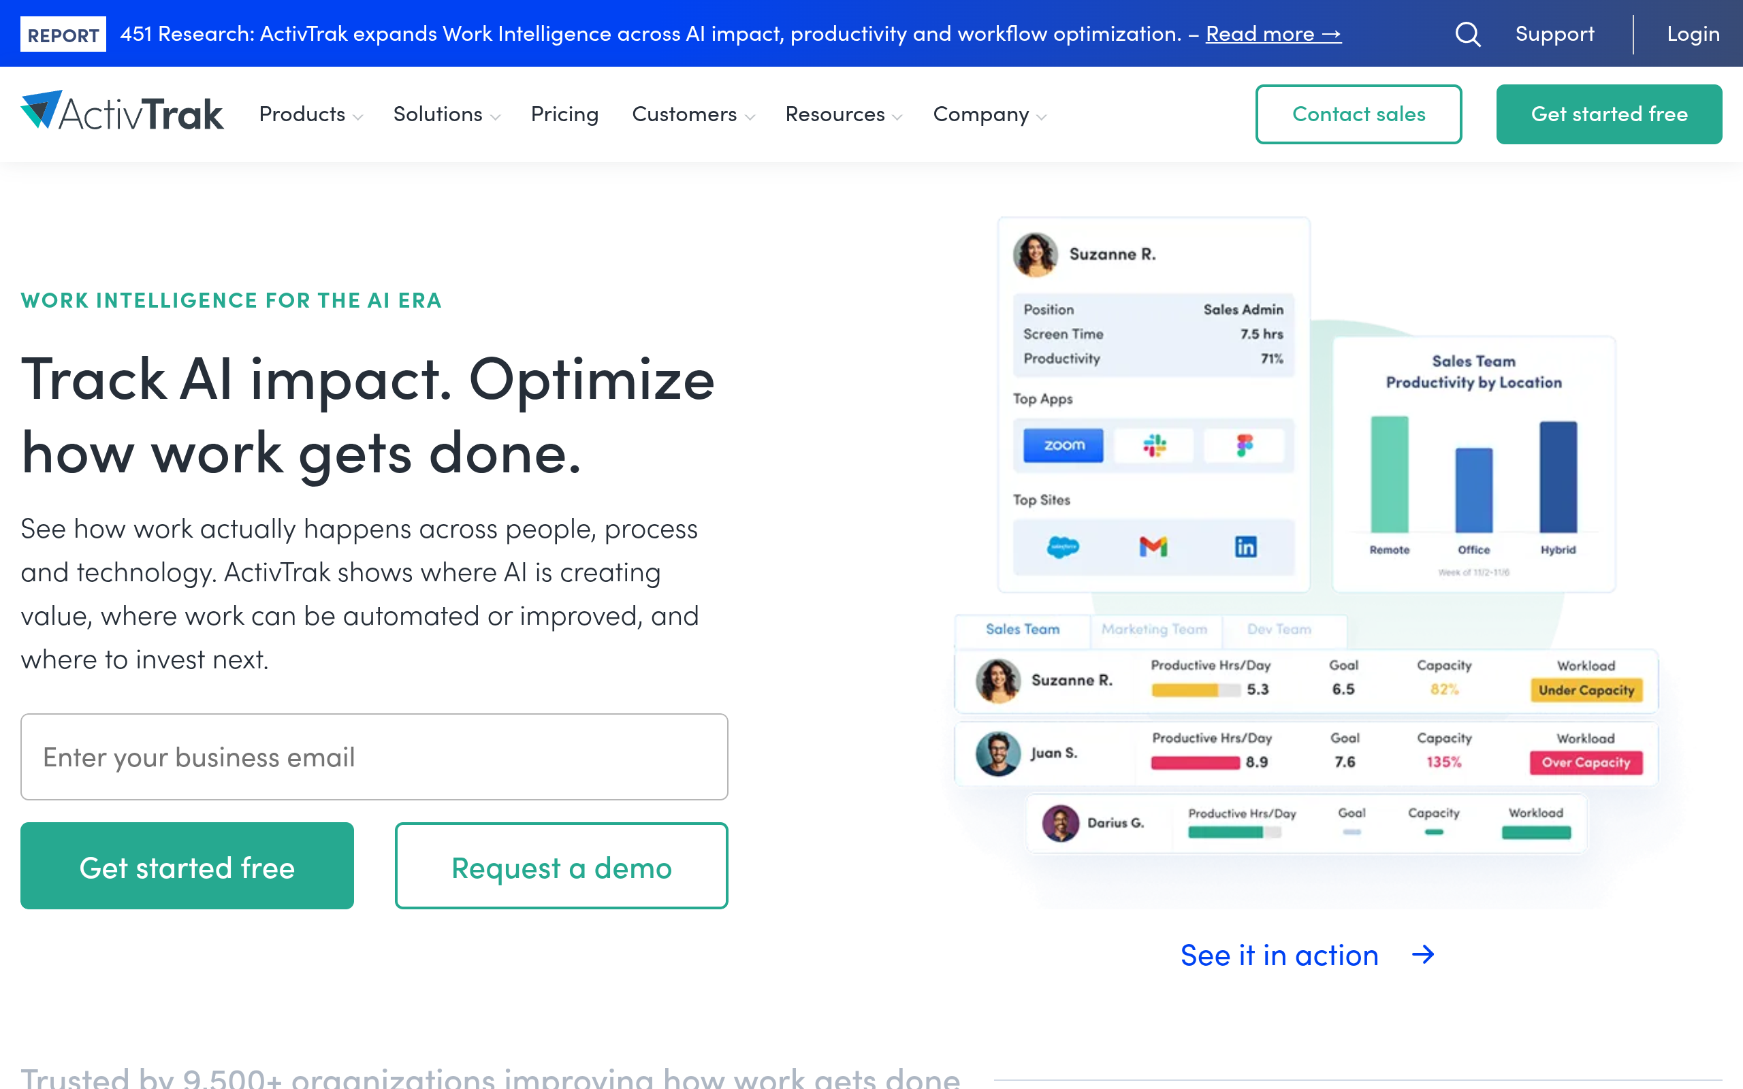This screenshot has height=1089, width=1743.
Task: Click the Remote green chart bar
Action: coord(1390,474)
